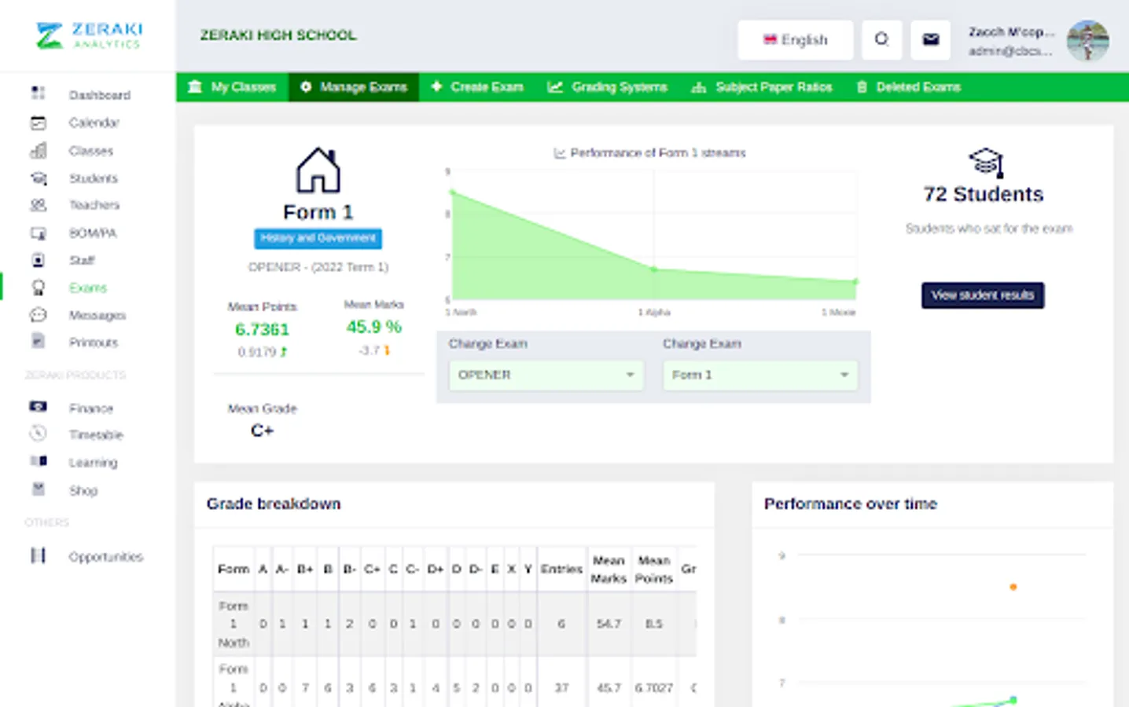This screenshot has height=707, width=1129.
Task: Click the Opportunities sidebar icon
Action: pos(38,555)
